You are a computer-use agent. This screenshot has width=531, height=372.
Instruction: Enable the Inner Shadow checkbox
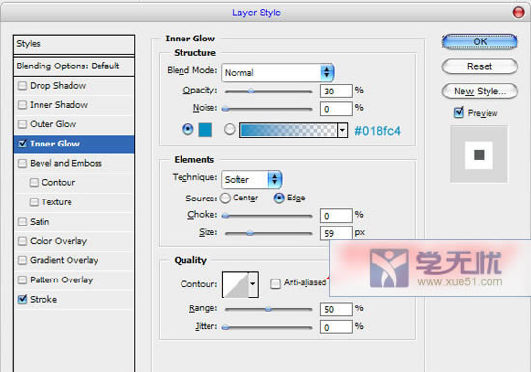click(22, 105)
